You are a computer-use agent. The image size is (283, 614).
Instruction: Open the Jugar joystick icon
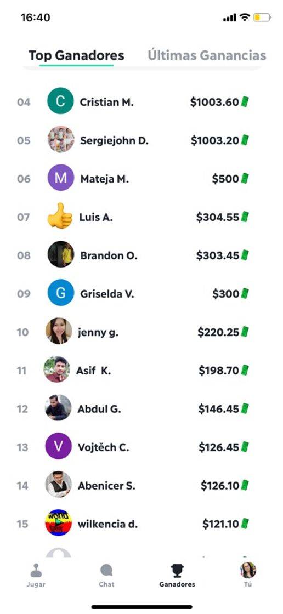click(x=36, y=570)
